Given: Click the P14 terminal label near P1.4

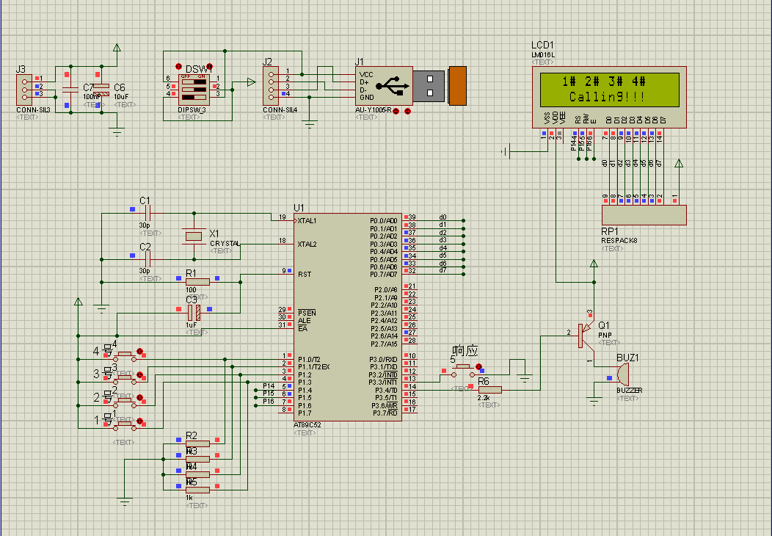Looking at the screenshot, I should coord(269,385).
